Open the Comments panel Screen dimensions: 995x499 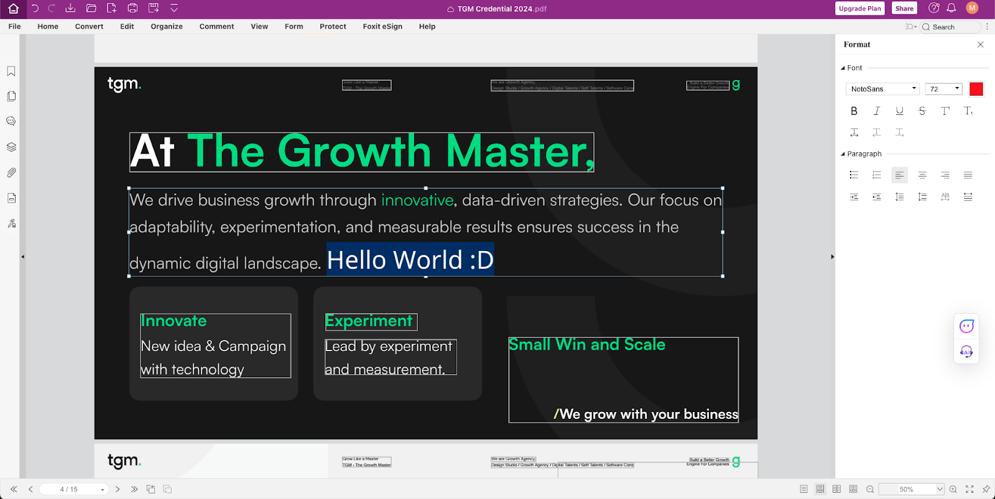point(11,121)
